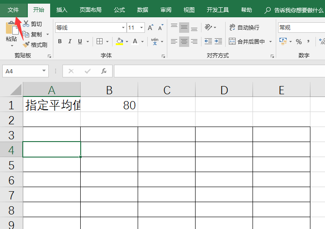Toggle bold formatting
Viewport: 325px width, 229px height.
(x=60, y=41)
